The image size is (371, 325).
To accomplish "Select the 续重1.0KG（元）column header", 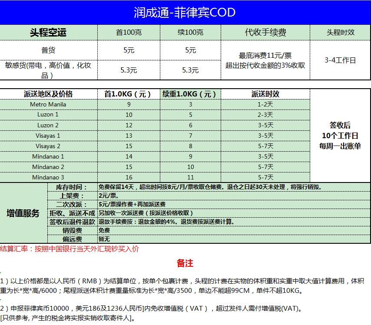I will [x=190, y=94].
